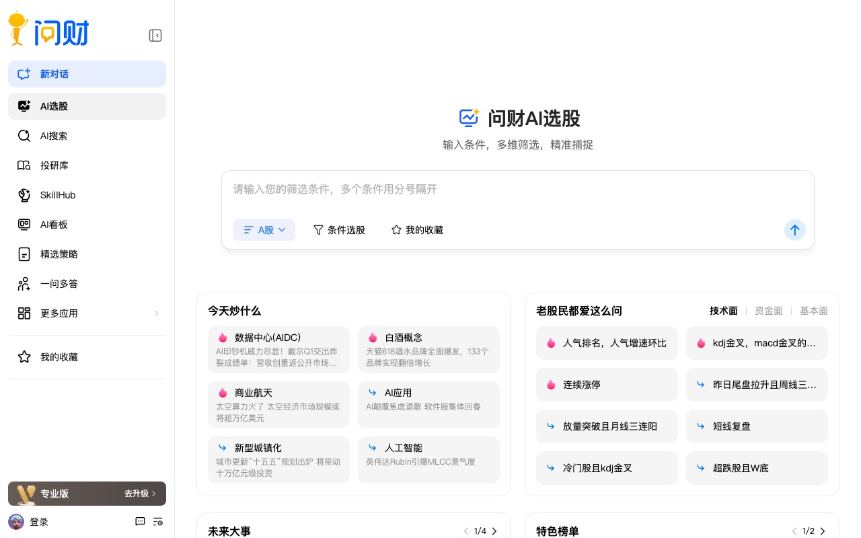The image size is (861, 538).
Task: Open the 商业航天 topic card
Action: pyautogui.click(x=278, y=405)
